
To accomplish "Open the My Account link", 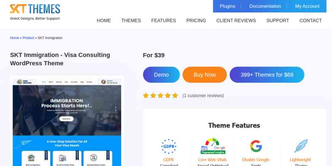I will 307,6.
